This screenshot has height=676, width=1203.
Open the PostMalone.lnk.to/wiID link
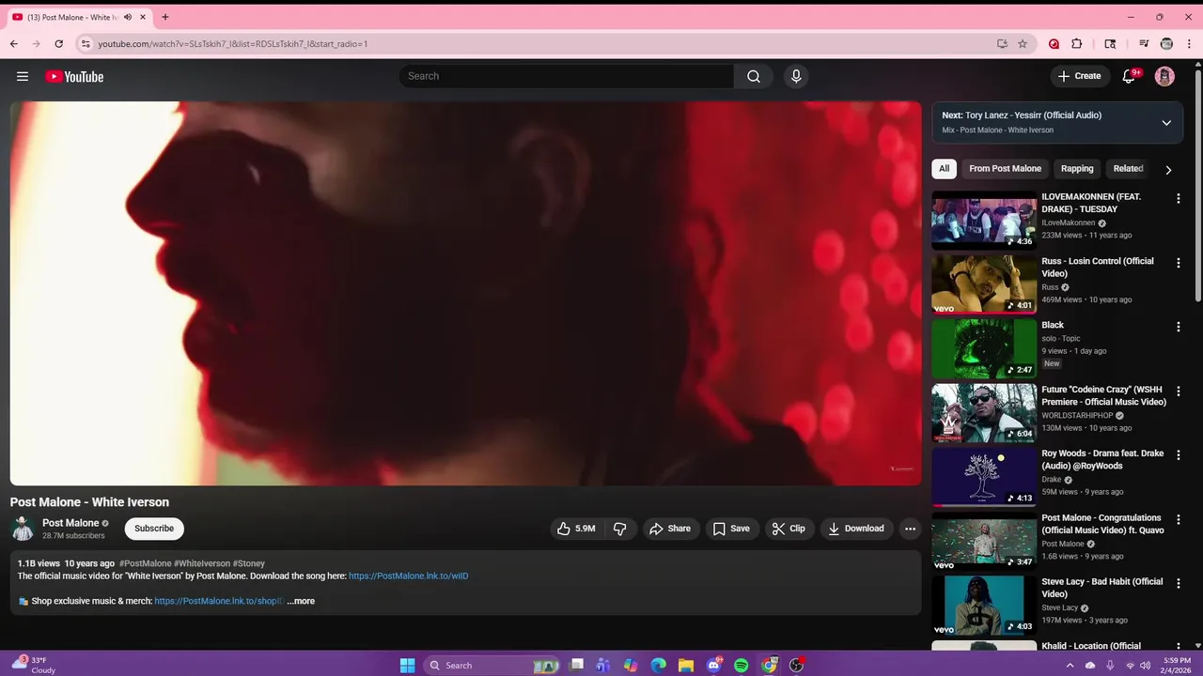(x=408, y=576)
